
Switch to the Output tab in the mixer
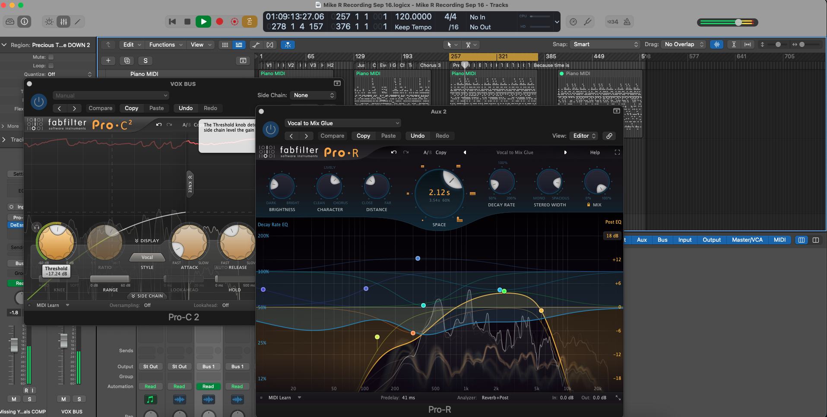(712, 240)
